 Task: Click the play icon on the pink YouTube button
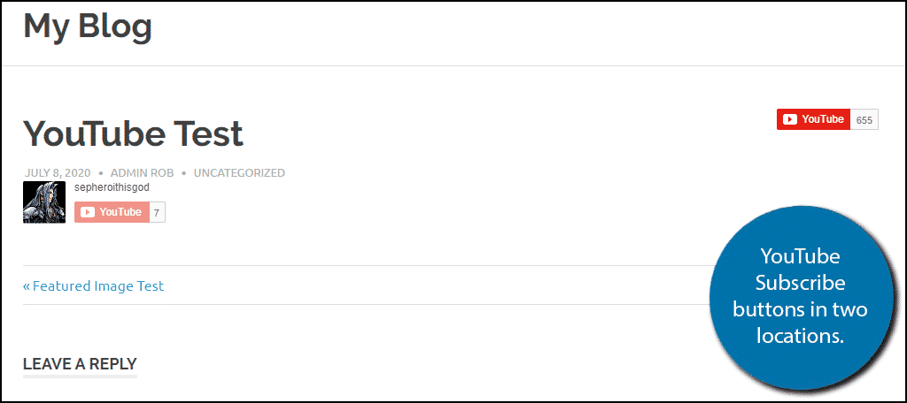[88, 212]
